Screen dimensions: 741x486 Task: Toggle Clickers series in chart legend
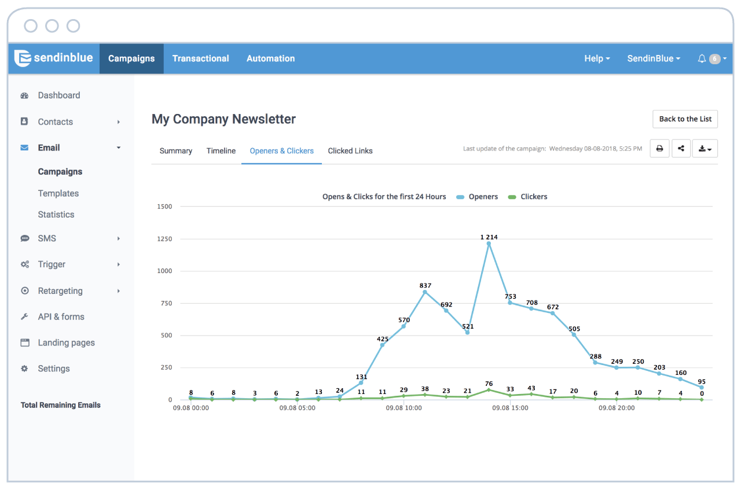(x=527, y=197)
